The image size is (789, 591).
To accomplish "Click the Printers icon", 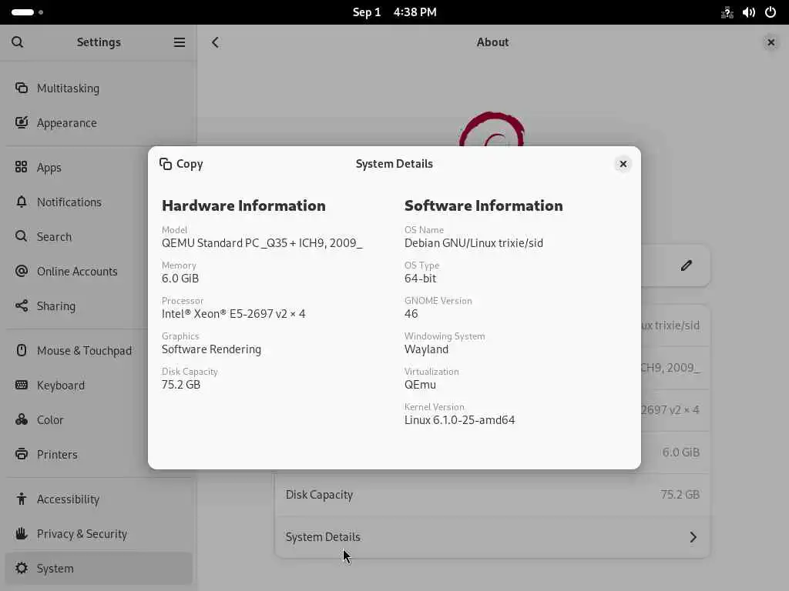I will tap(21, 454).
